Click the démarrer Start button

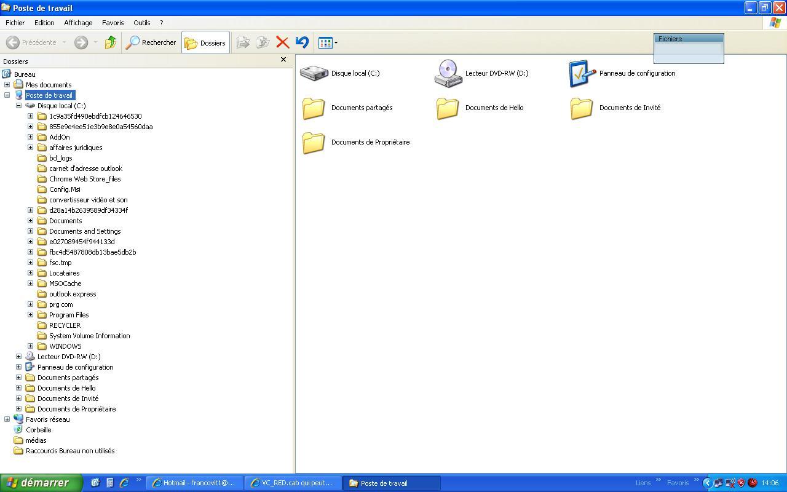pos(41,483)
